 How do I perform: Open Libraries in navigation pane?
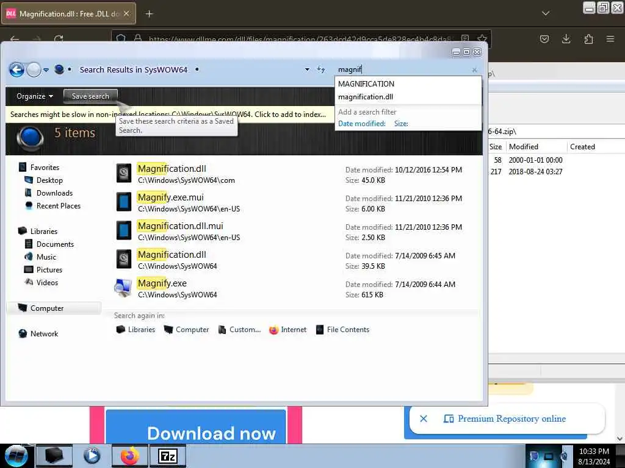click(43, 231)
